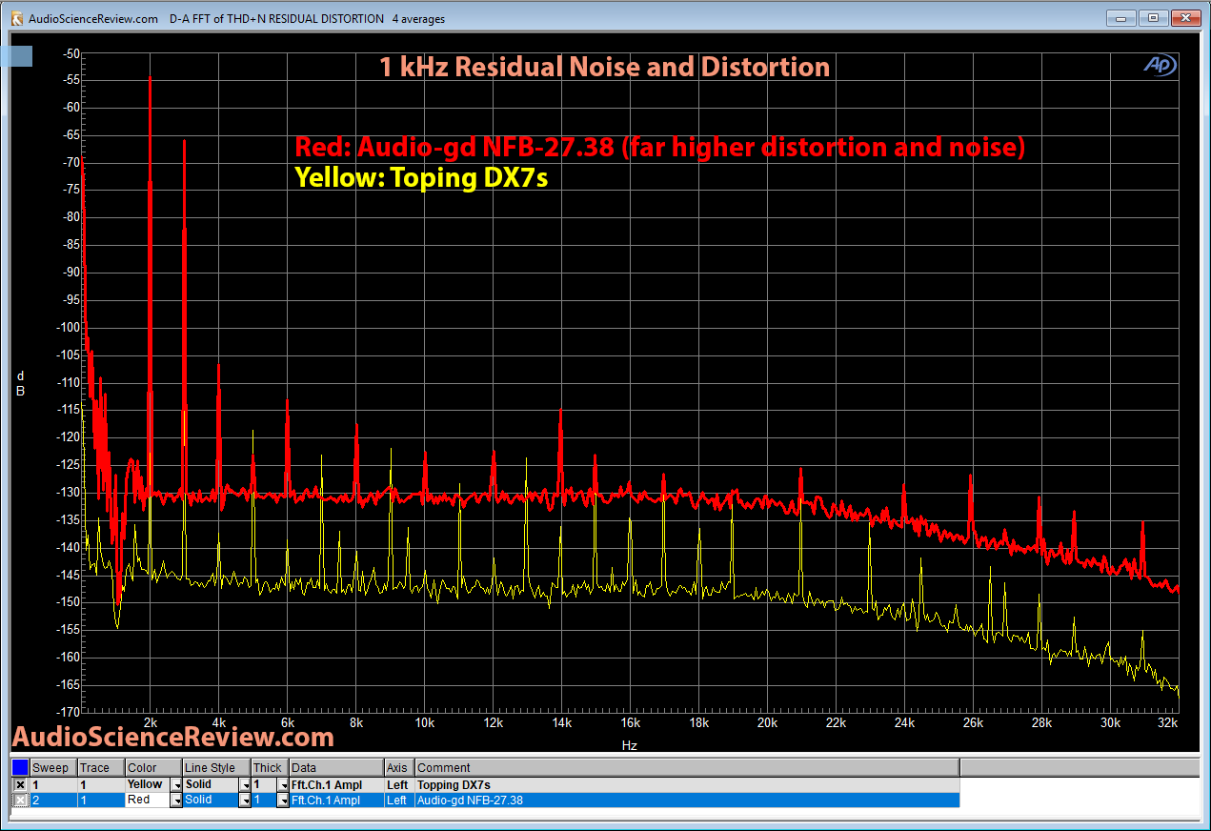Click the Left axis cell in Audio-gd row
This screenshot has height=831, width=1211.
[399, 800]
